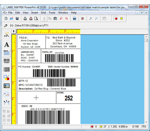Select the Text tool letter A
The height and width of the screenshot is (131, 150).
click(7, 44)
